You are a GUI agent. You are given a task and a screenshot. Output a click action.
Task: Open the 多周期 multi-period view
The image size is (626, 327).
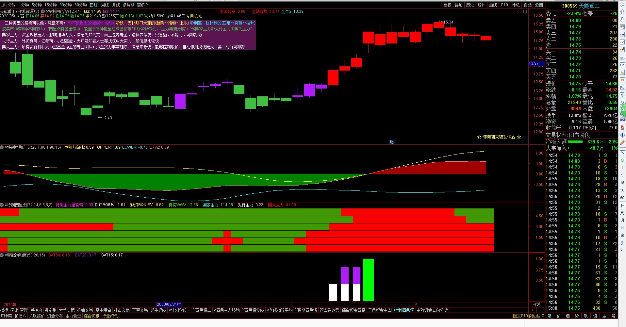(x=128, y=5)
